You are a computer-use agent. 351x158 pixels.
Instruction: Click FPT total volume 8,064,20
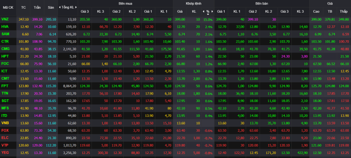tap(70, 86)
